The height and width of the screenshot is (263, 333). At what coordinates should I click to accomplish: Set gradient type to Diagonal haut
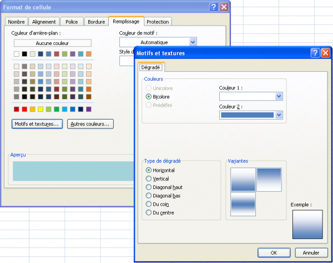(149, 187)
